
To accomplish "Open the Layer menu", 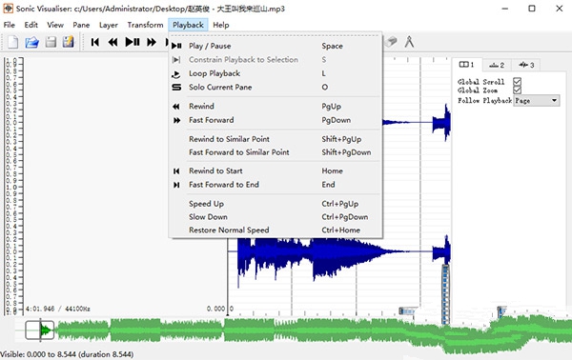I will (x=109, y=25).
